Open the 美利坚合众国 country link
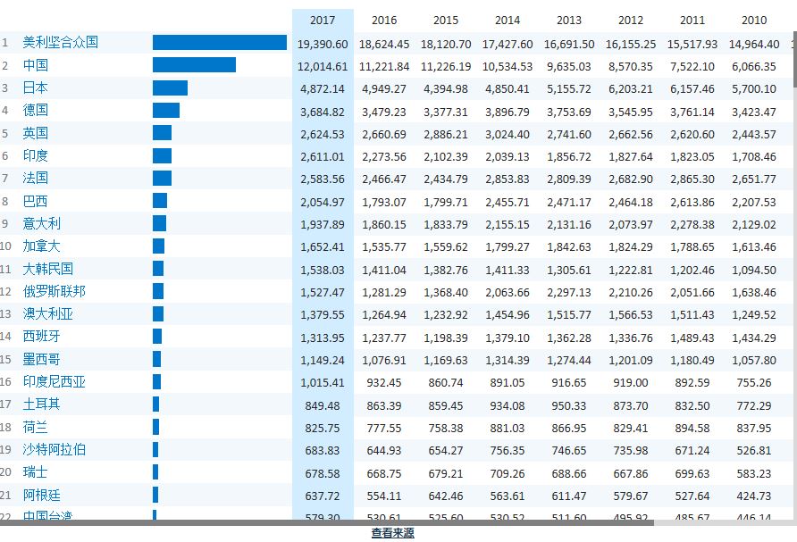The width and height of the screenshot is (797, 542). (x=60, y=43)
